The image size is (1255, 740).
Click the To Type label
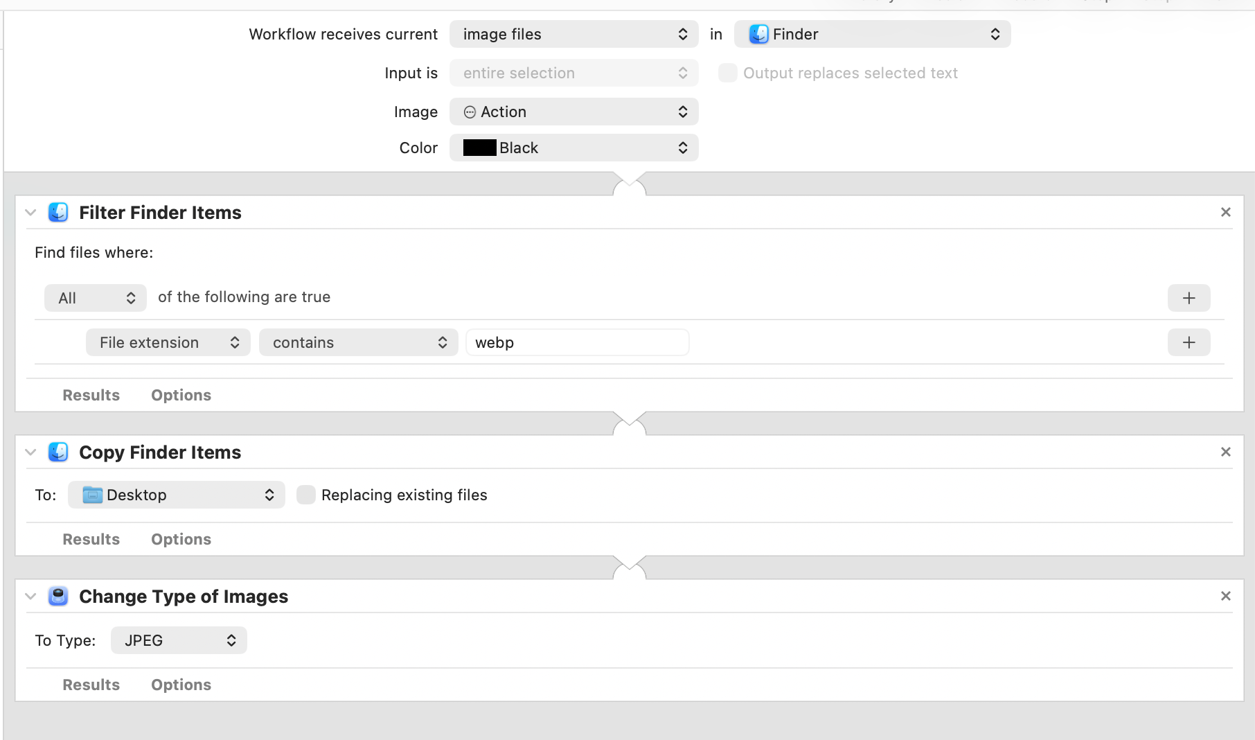65,640
